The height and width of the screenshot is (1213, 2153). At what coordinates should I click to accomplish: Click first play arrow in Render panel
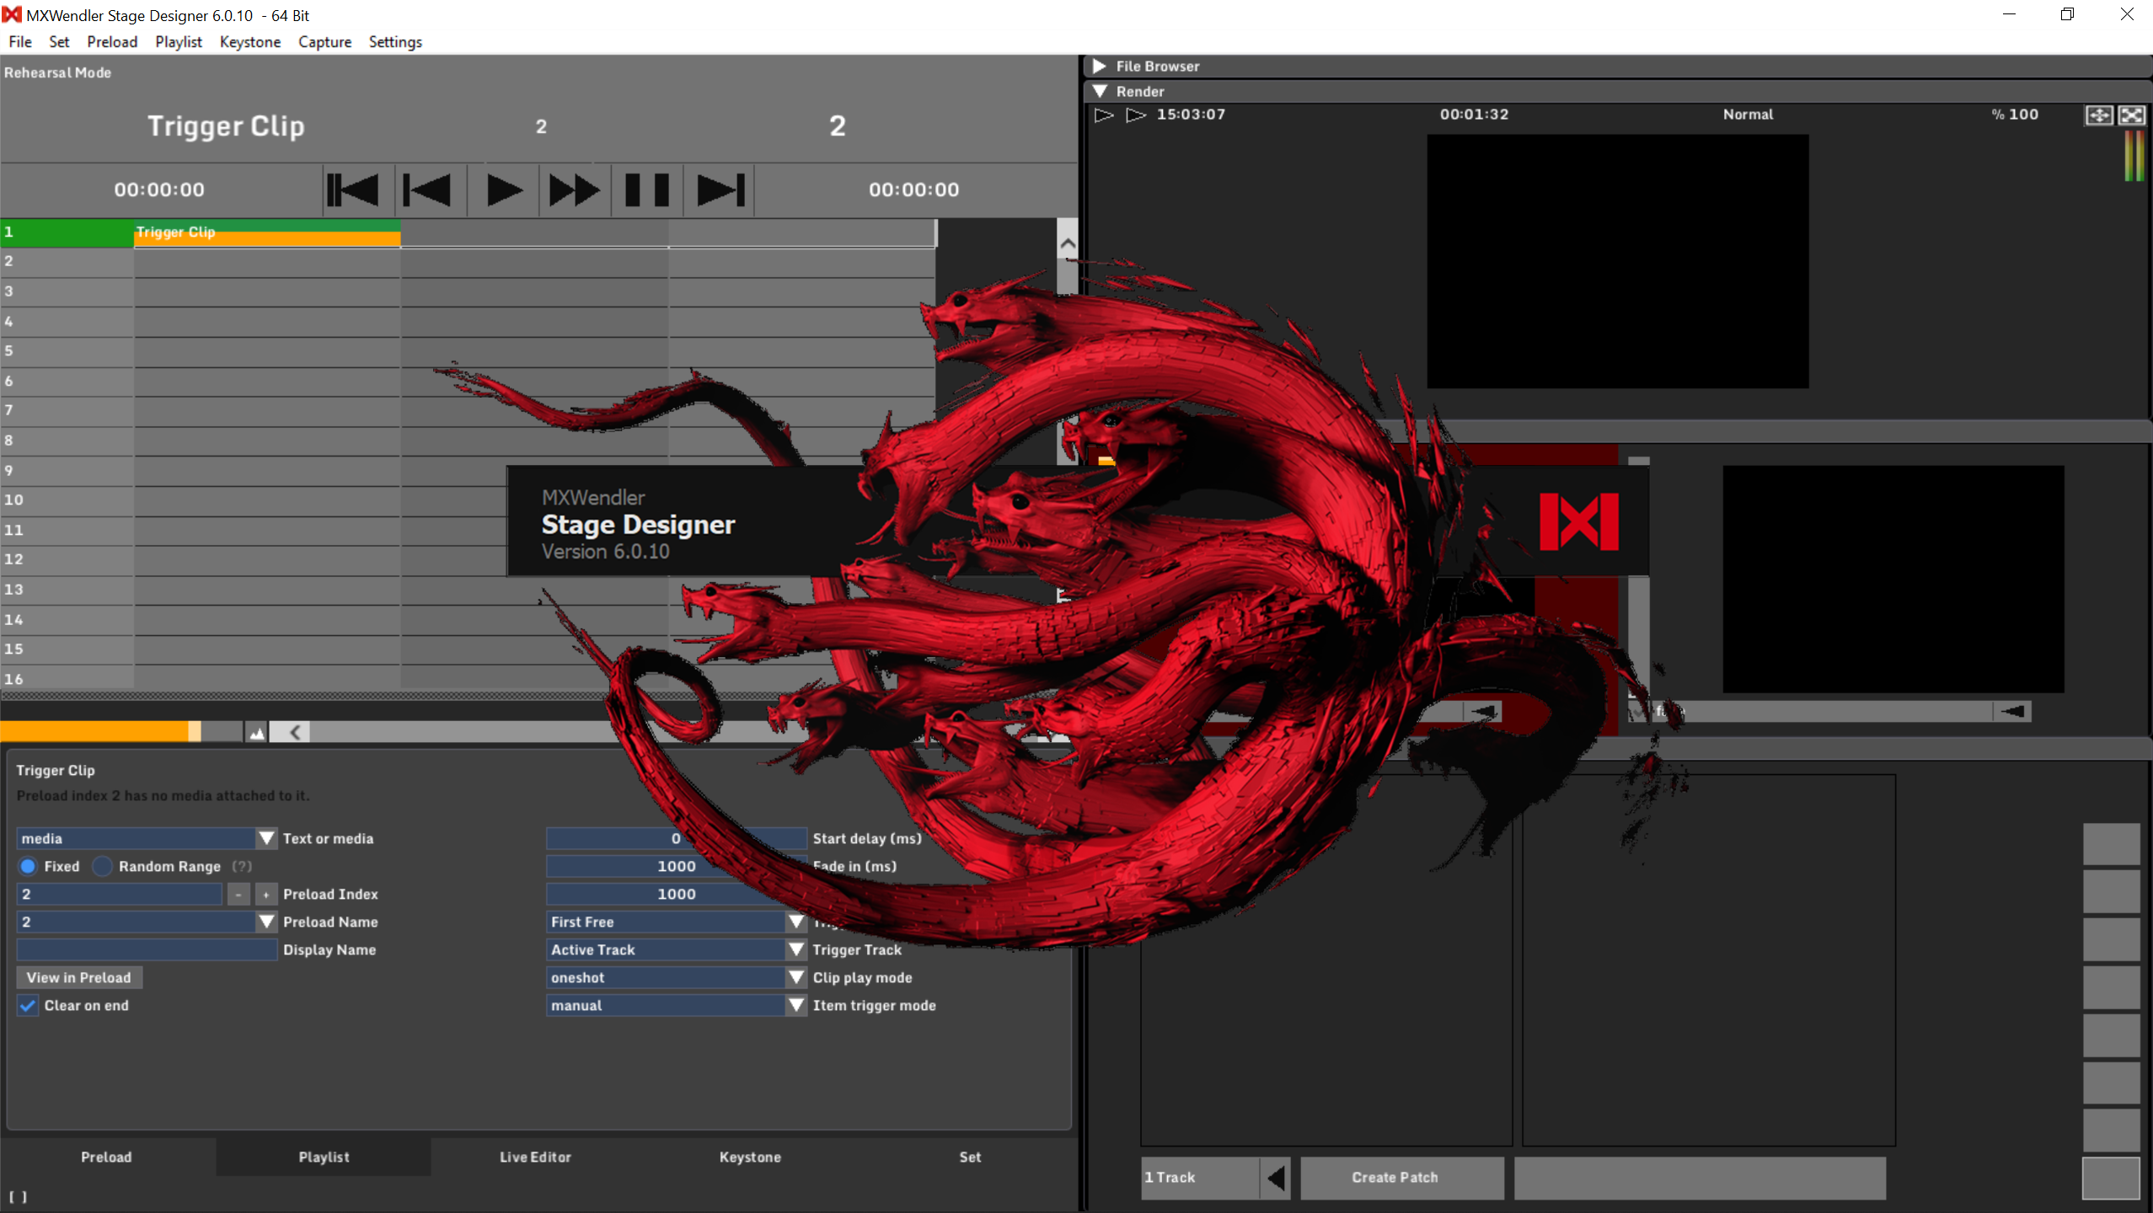tap(1104, 115)
